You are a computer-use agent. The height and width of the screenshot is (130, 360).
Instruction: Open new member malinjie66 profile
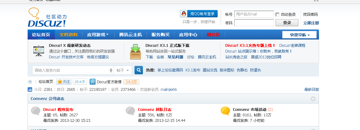(x=169, y=89)
